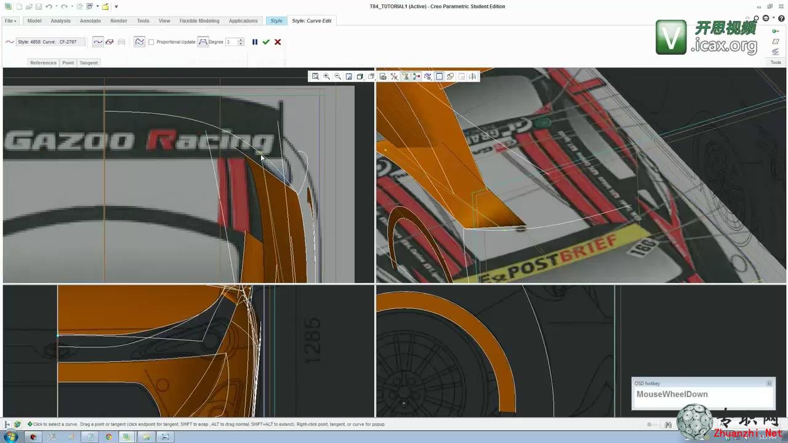Viewport: 788px width, 443px height.
Task: Click the Degree value input field
Action: pyautogui.click(x=231, y=42)
